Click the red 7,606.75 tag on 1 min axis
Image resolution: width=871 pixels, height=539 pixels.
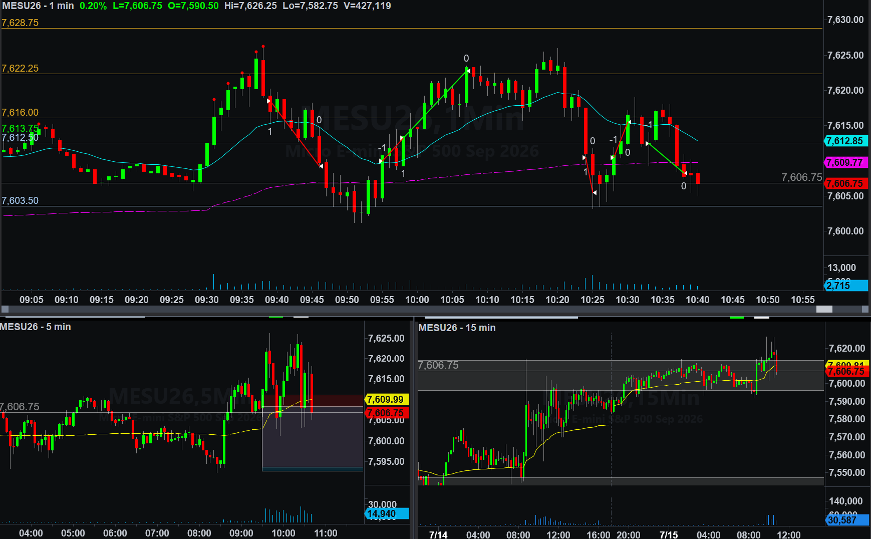tap(846, 183)
